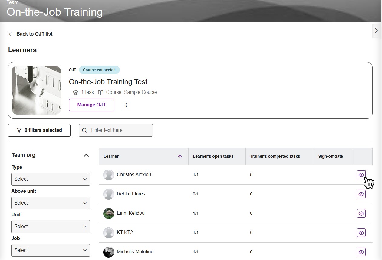Open the three-dot menu beside Manage OJT
The image size is (382, 260).
point(126,105)
